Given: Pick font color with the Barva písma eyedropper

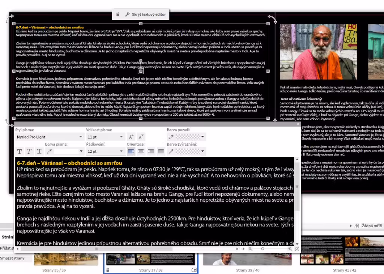Looking at the screenshot, I should (x=49, y=152).
